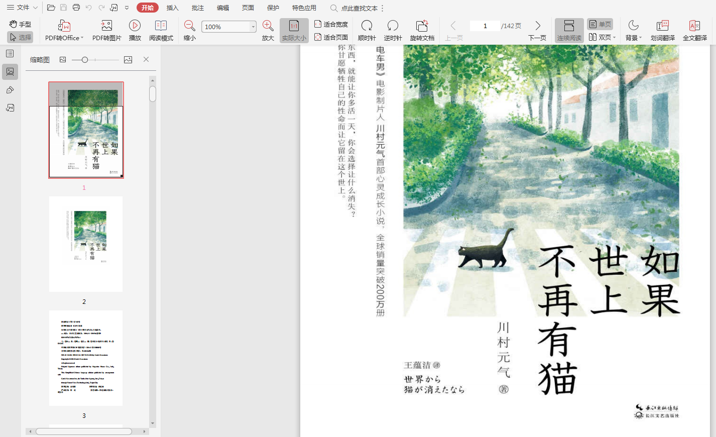Switch to 手型 hand tool
Screen dimensions: 716x437
[x=20, y=24]
